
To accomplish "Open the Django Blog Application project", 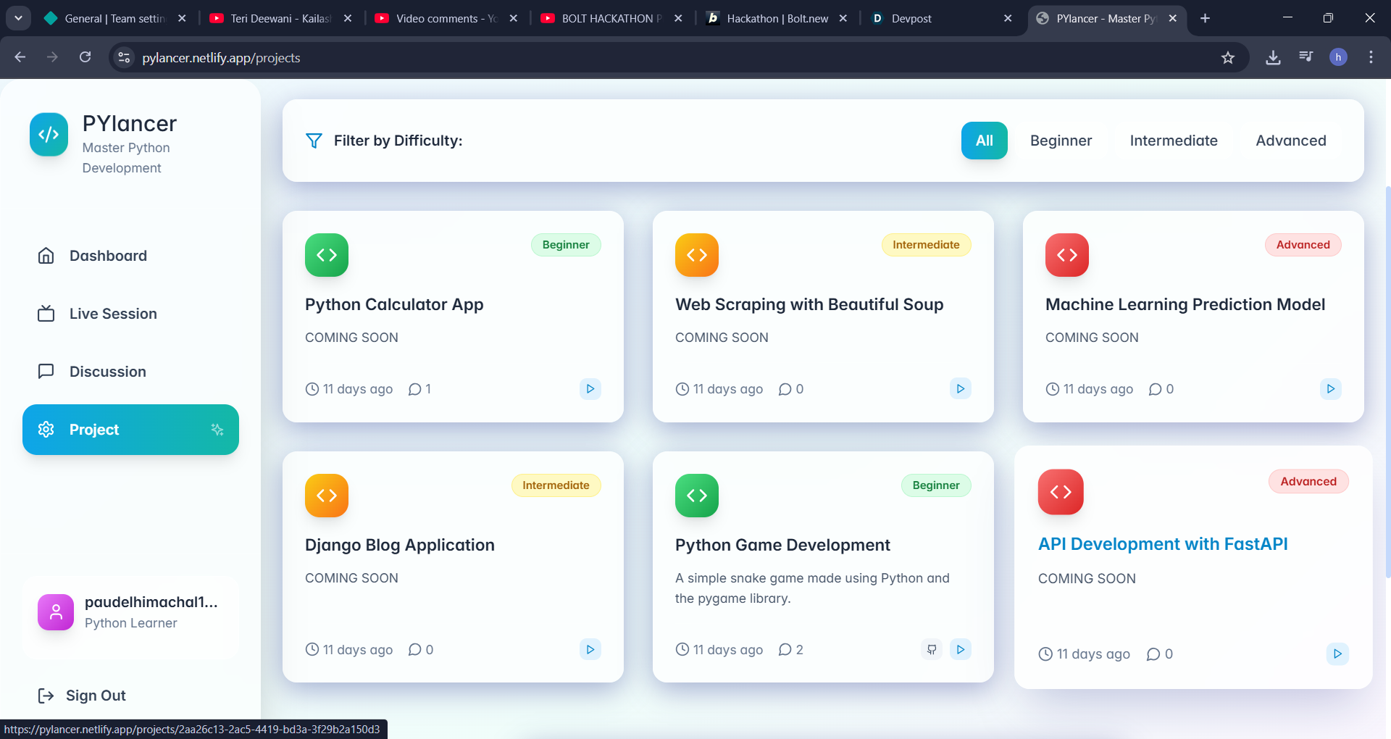I will tap(400, 545).
